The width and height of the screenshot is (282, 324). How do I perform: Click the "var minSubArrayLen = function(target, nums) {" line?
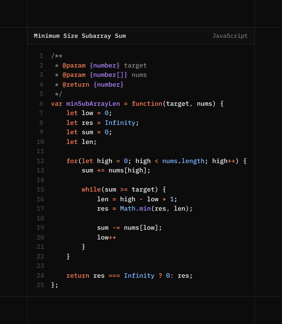coord(137,104)
